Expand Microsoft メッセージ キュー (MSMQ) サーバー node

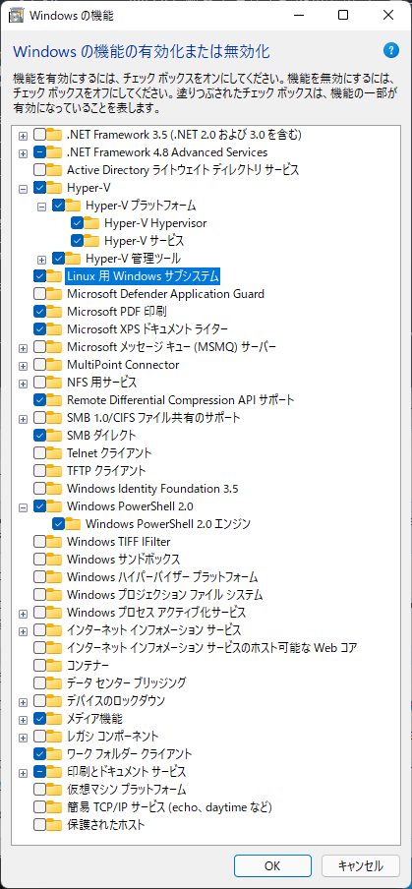click(24, 348)
